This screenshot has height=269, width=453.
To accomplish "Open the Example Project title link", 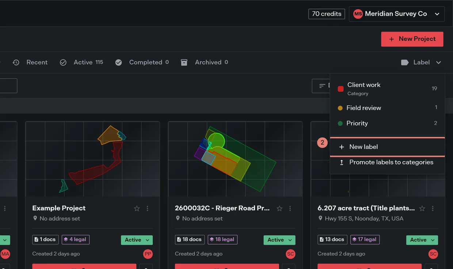I will point(59,208).
